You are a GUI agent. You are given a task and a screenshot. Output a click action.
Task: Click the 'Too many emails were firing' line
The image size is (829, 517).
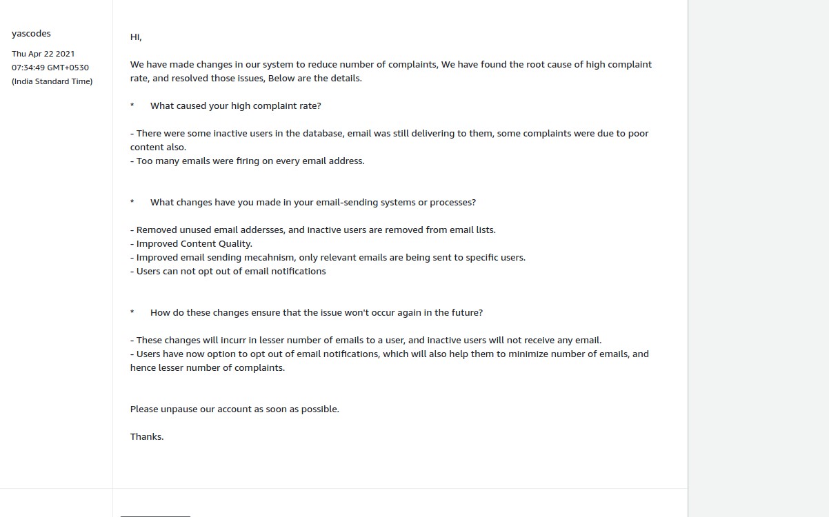click(x=248, y=161)
